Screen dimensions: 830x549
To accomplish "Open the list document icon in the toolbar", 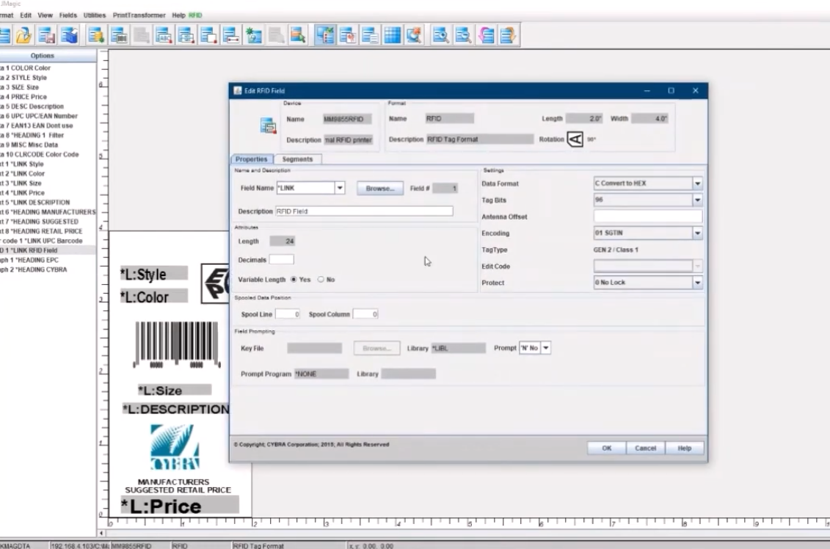I will (x=370, y=35).
